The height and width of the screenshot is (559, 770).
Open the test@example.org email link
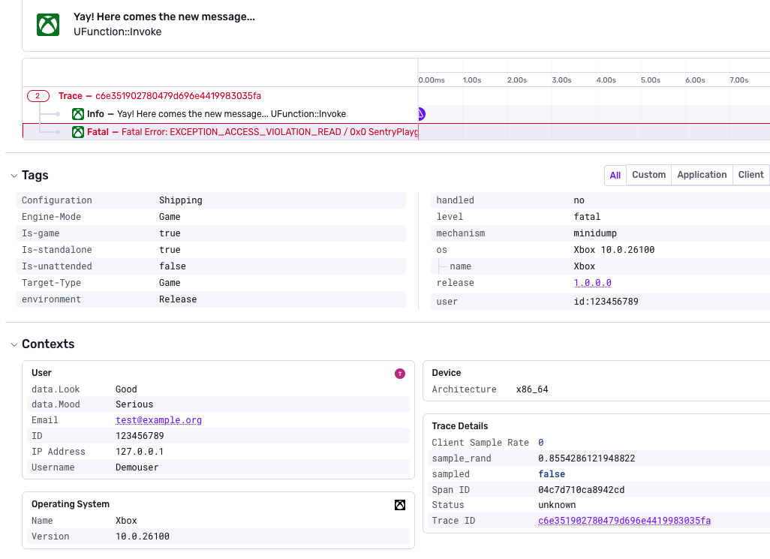158,420
